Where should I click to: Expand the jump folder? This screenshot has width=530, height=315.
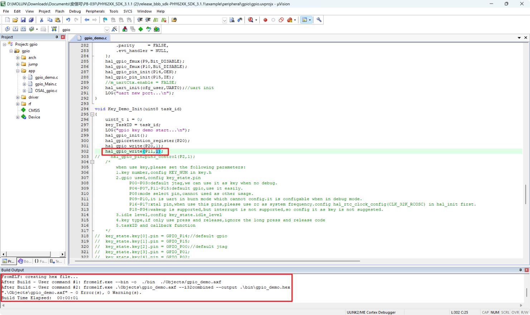tap(18, 64)
